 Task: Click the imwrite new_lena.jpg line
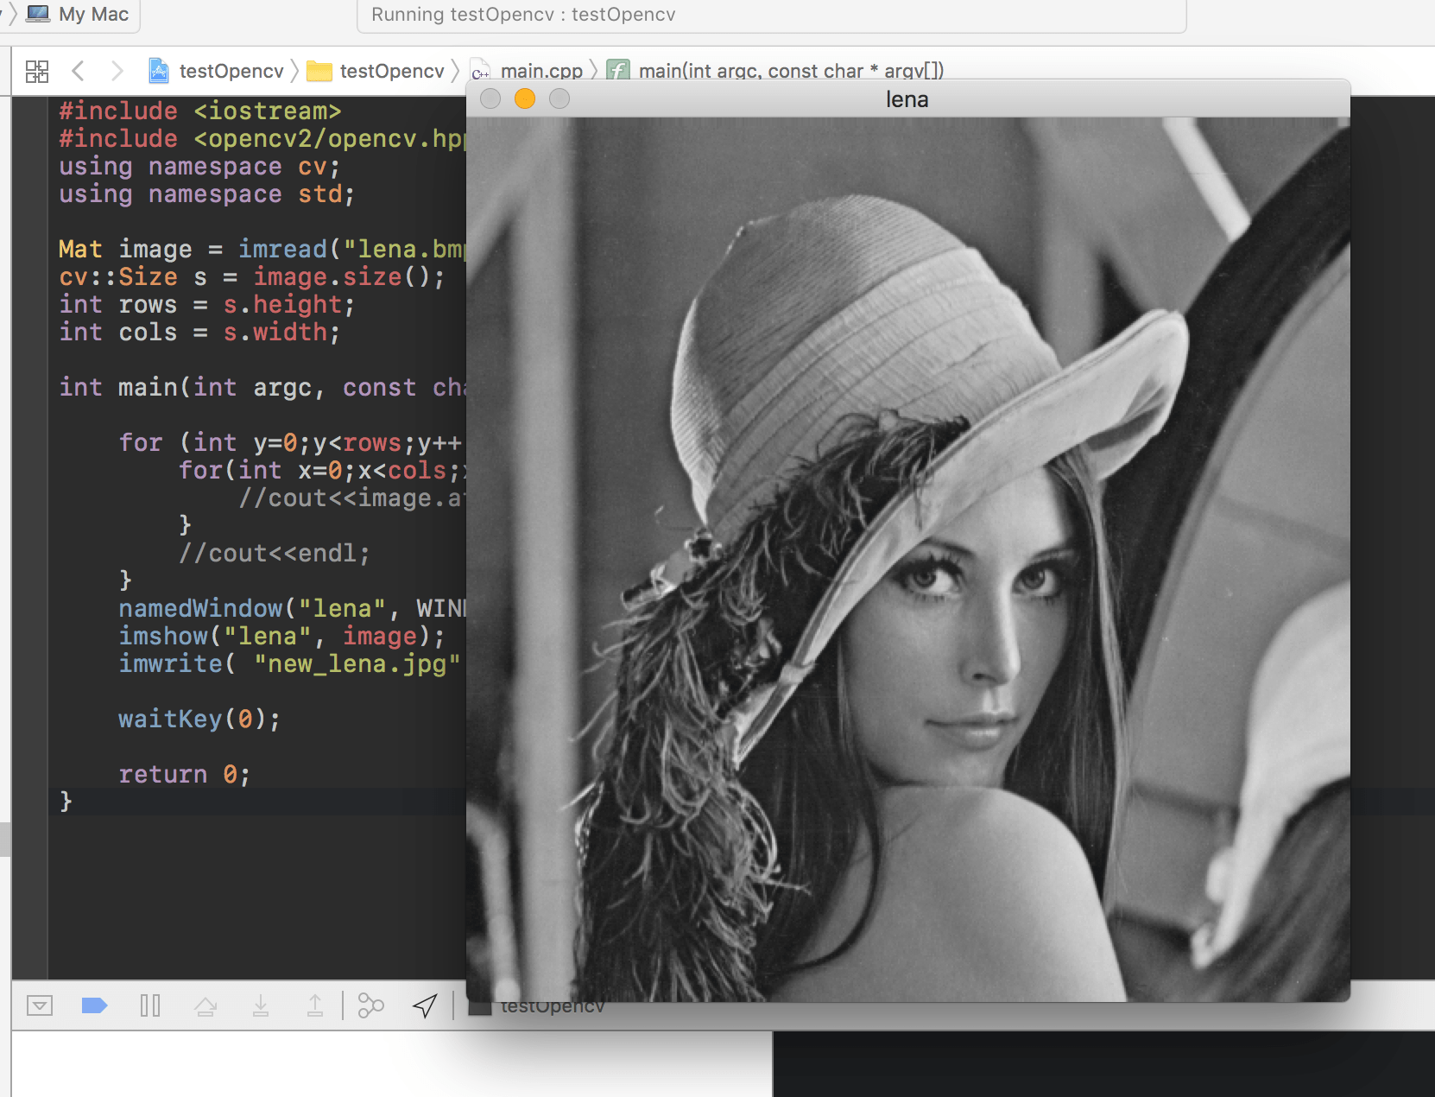pos(290,664)
